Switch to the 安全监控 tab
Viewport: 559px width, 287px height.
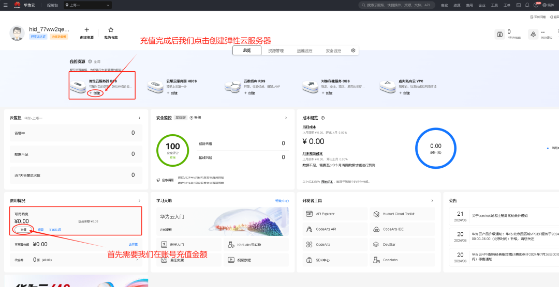pos(333,51)
